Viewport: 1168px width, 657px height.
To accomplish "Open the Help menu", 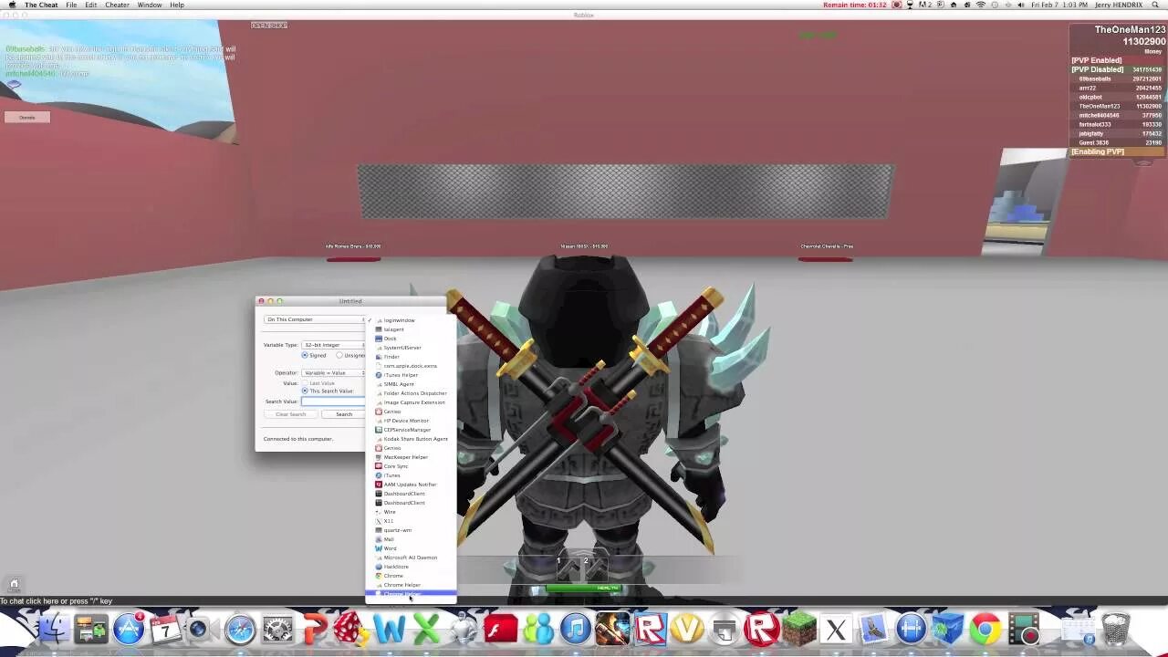I will [x=177, y=5].
